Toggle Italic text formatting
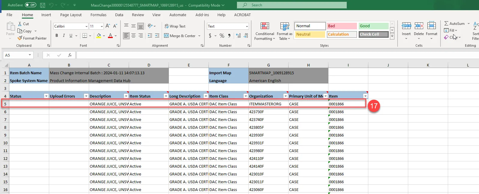 [x=64, y=36]
